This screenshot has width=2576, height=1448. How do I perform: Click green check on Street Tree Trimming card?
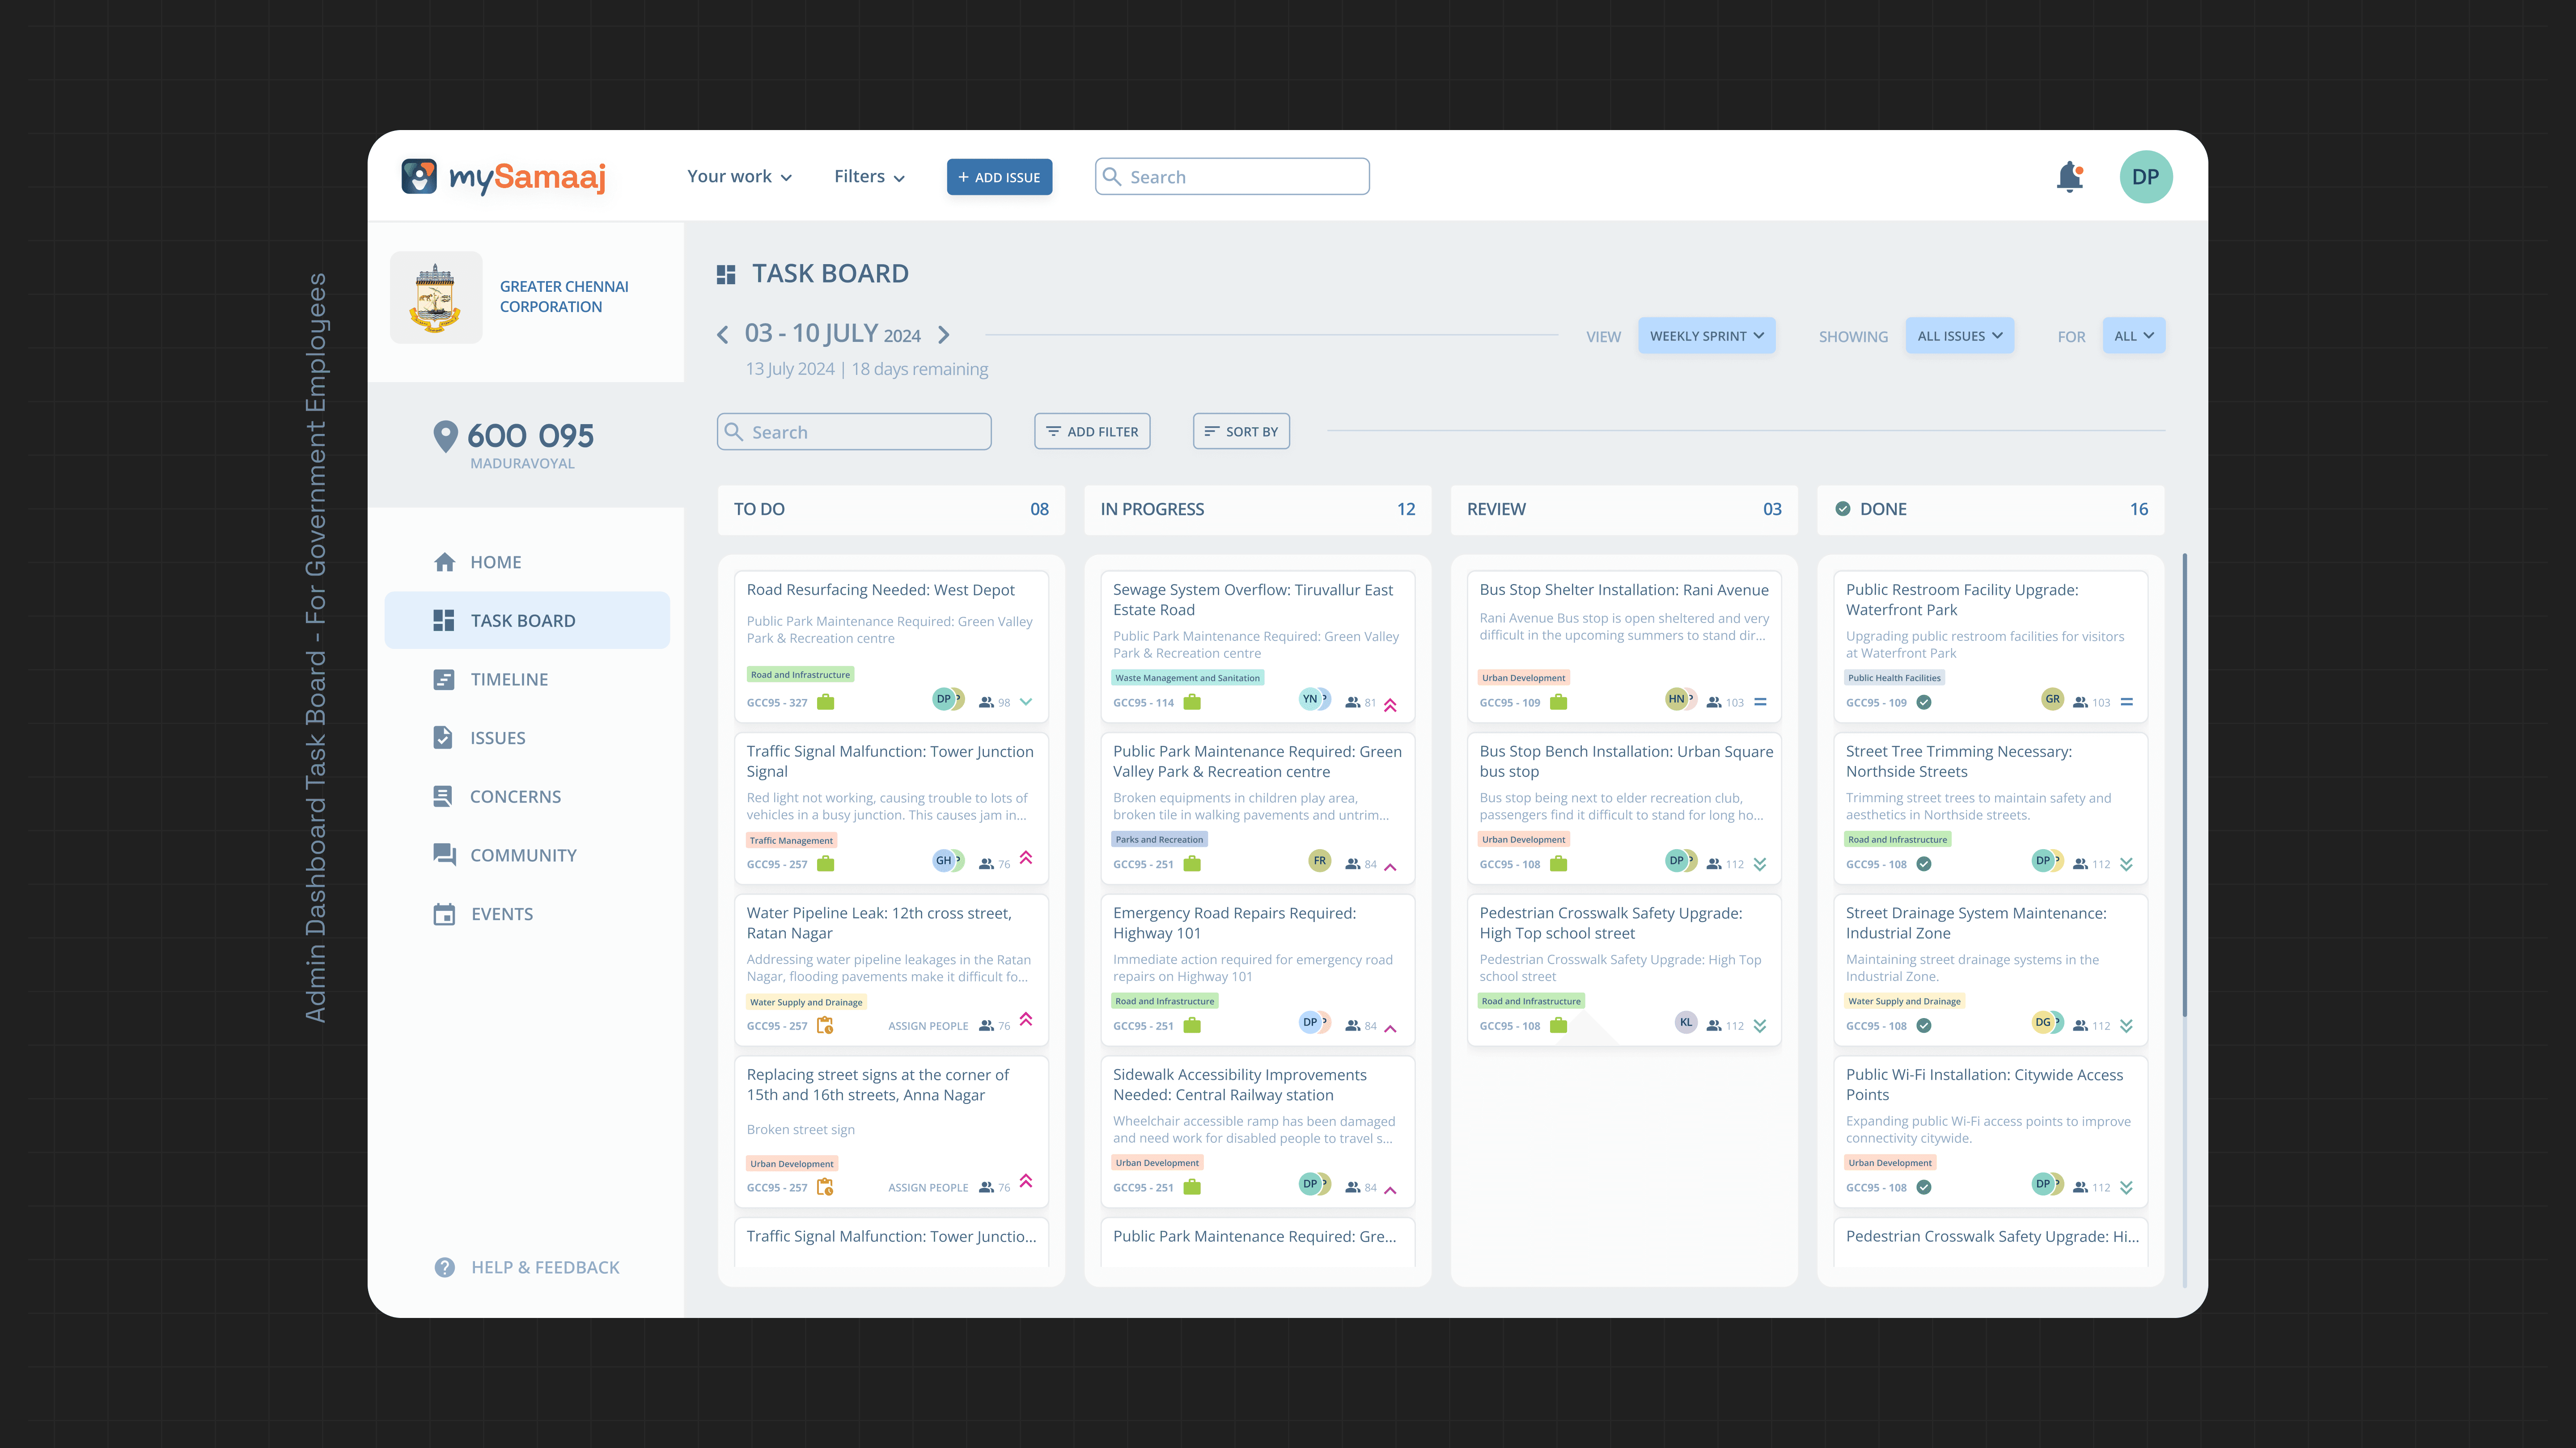(1924, 864)
